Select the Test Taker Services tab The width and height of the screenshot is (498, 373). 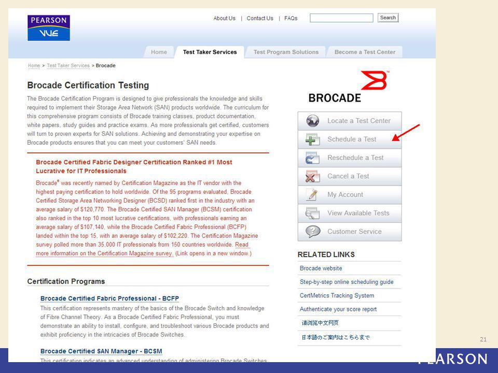pyautogui.click(x=210, y=52)
